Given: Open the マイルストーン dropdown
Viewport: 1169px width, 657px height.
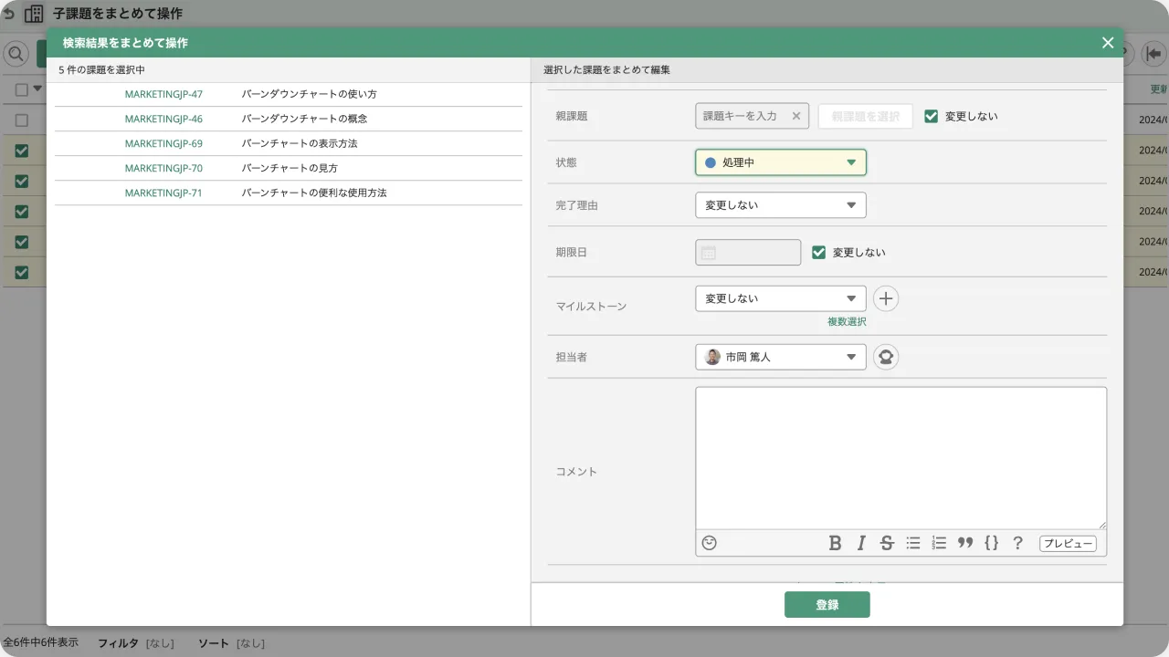Looking at the screenshot, I should click(x=780, y=297).
